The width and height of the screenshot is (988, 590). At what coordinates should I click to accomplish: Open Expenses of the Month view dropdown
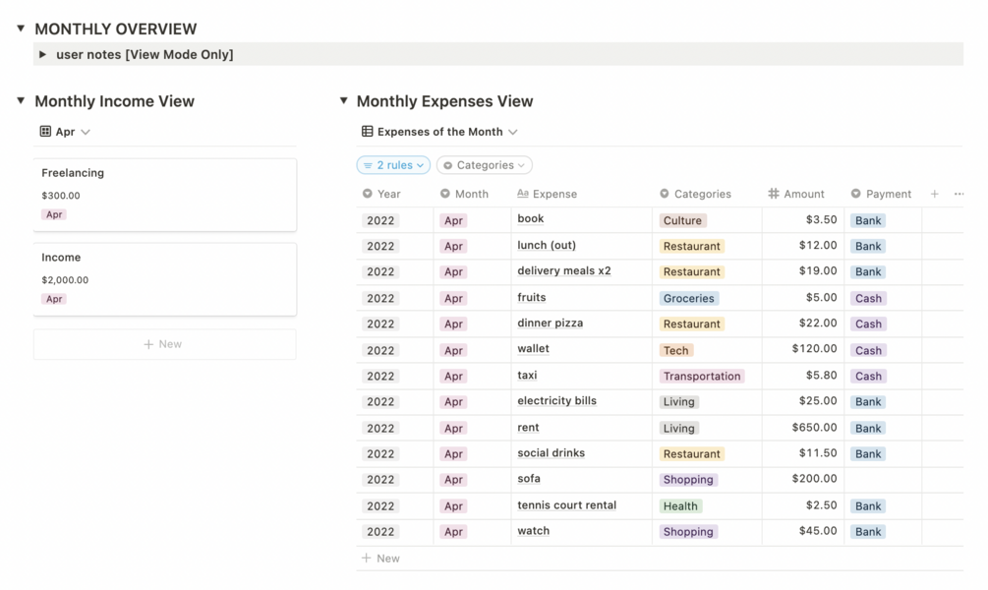click(439, 132)
